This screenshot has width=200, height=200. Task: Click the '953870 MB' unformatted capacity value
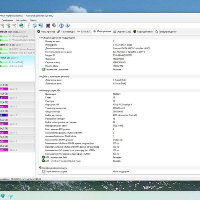[x=118, y=126]
